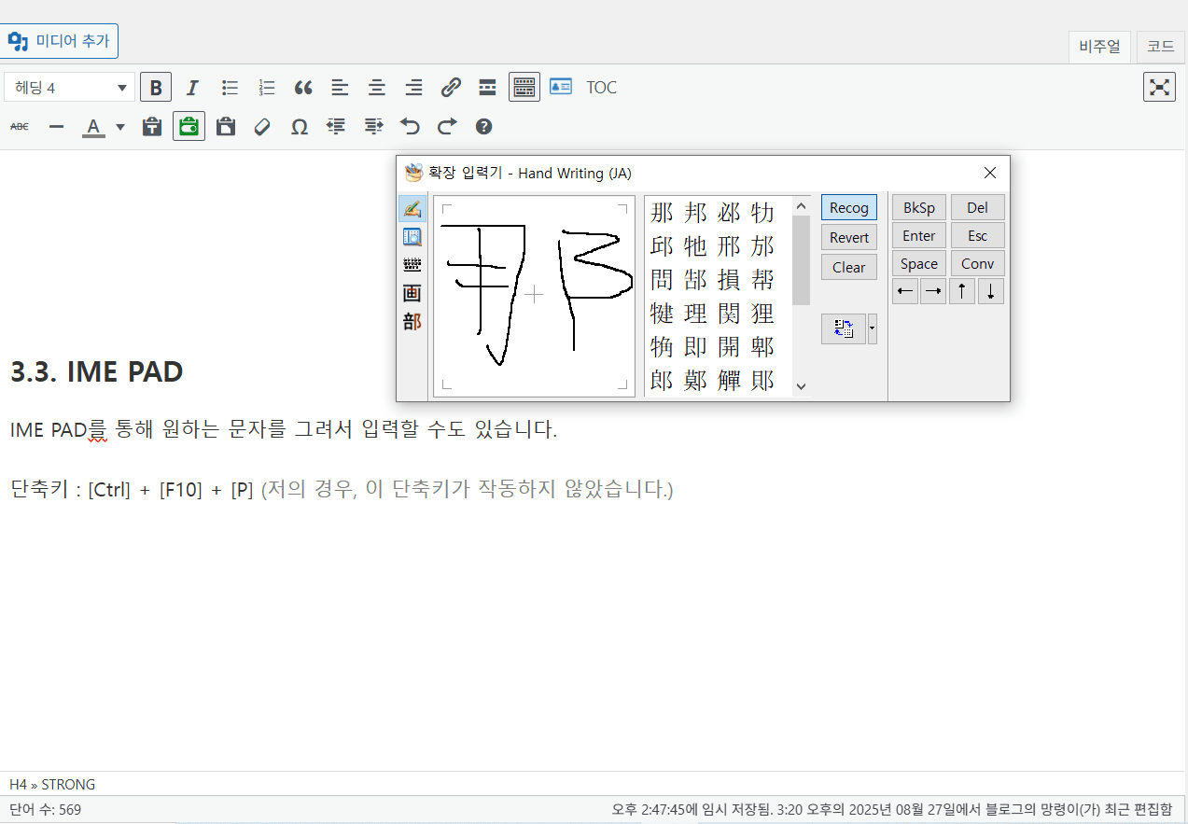Insert a link with the chain icon
This screenshot has width=1188, height=824.
tap(451, 88)
